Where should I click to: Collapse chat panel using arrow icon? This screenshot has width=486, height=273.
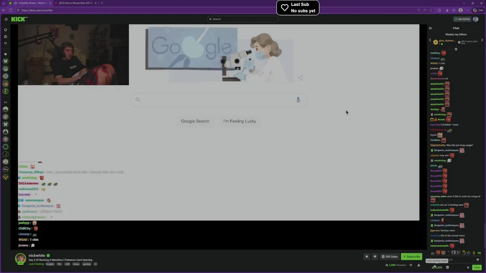point(430,28)
